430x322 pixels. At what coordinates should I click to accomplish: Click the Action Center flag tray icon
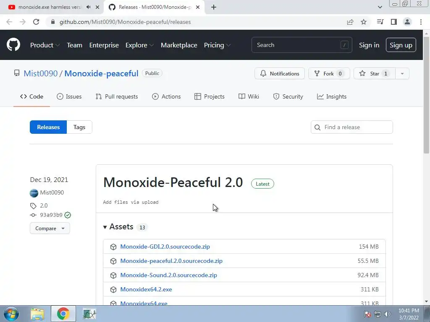367,314
